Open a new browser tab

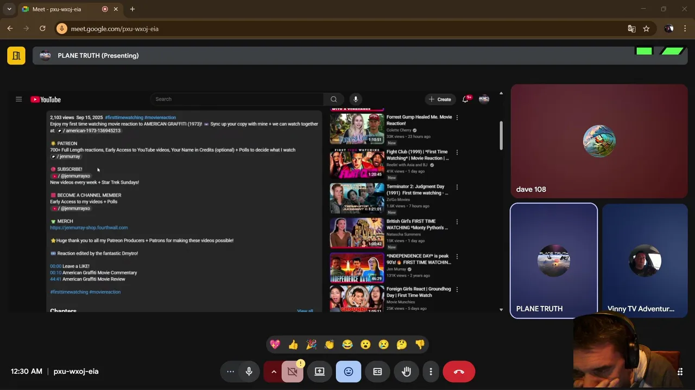[x=132, y=9]
